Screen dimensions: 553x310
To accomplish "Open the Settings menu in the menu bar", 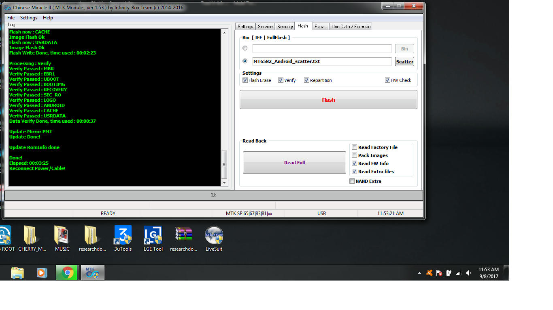I will [x=29, y=18].
